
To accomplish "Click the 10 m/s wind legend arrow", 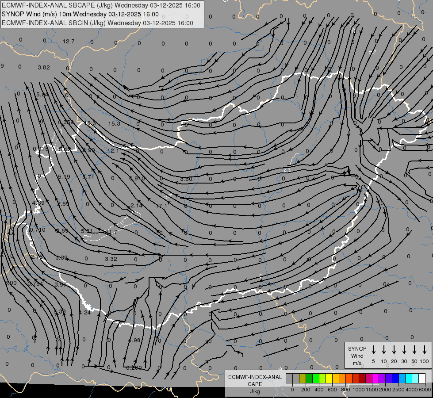I will (x=384, y=349).
